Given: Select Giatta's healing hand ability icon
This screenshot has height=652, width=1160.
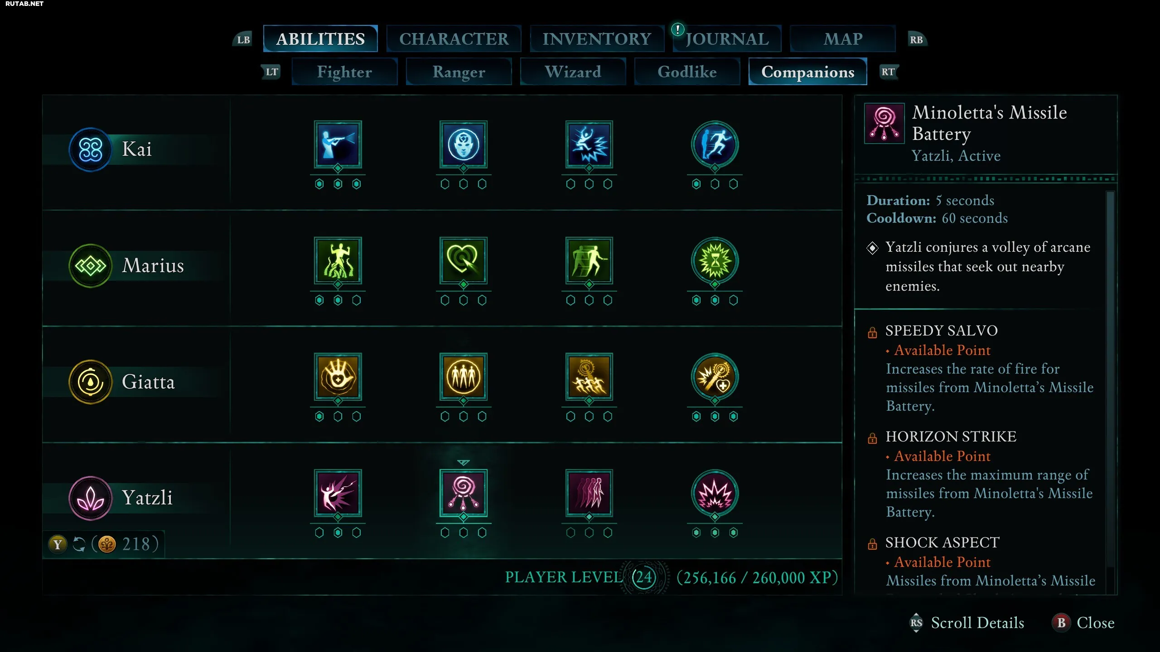Looking at the screenshot, I should 338,377.
